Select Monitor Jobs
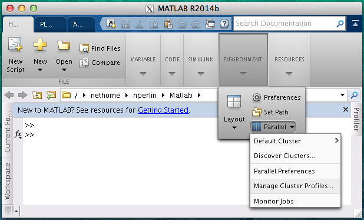 pyautogui.click(x=295, y=201)
